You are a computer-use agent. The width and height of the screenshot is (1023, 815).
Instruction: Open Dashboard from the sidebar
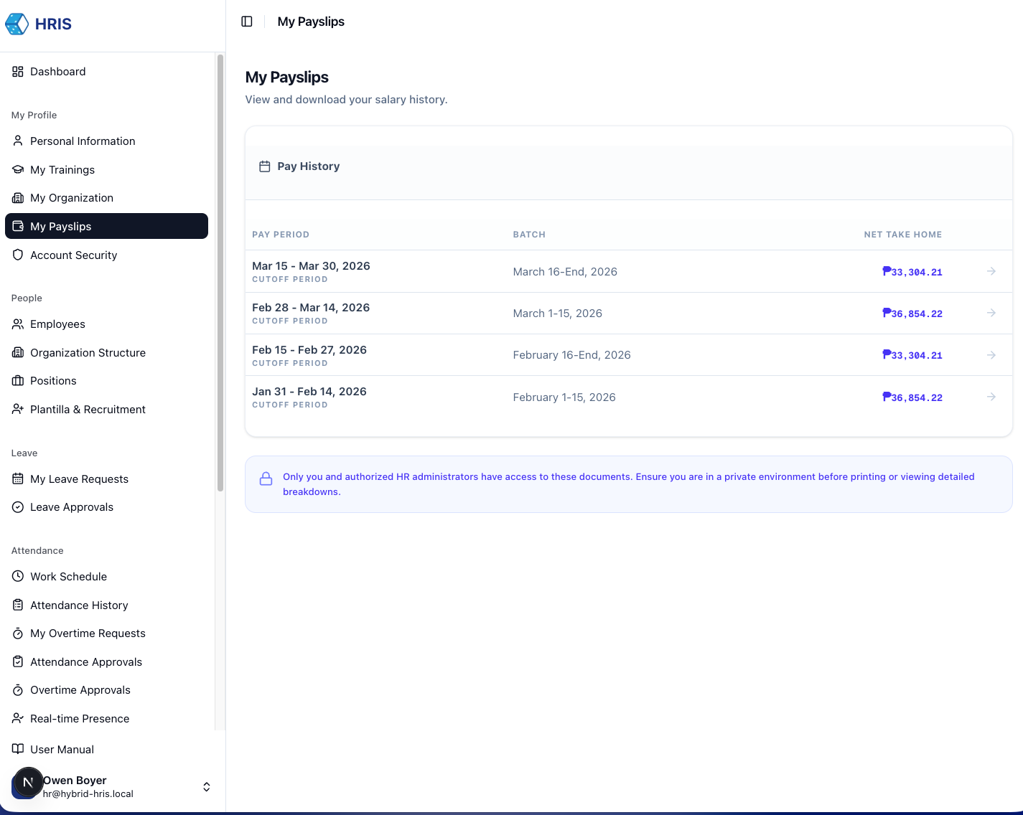[57, 72]
